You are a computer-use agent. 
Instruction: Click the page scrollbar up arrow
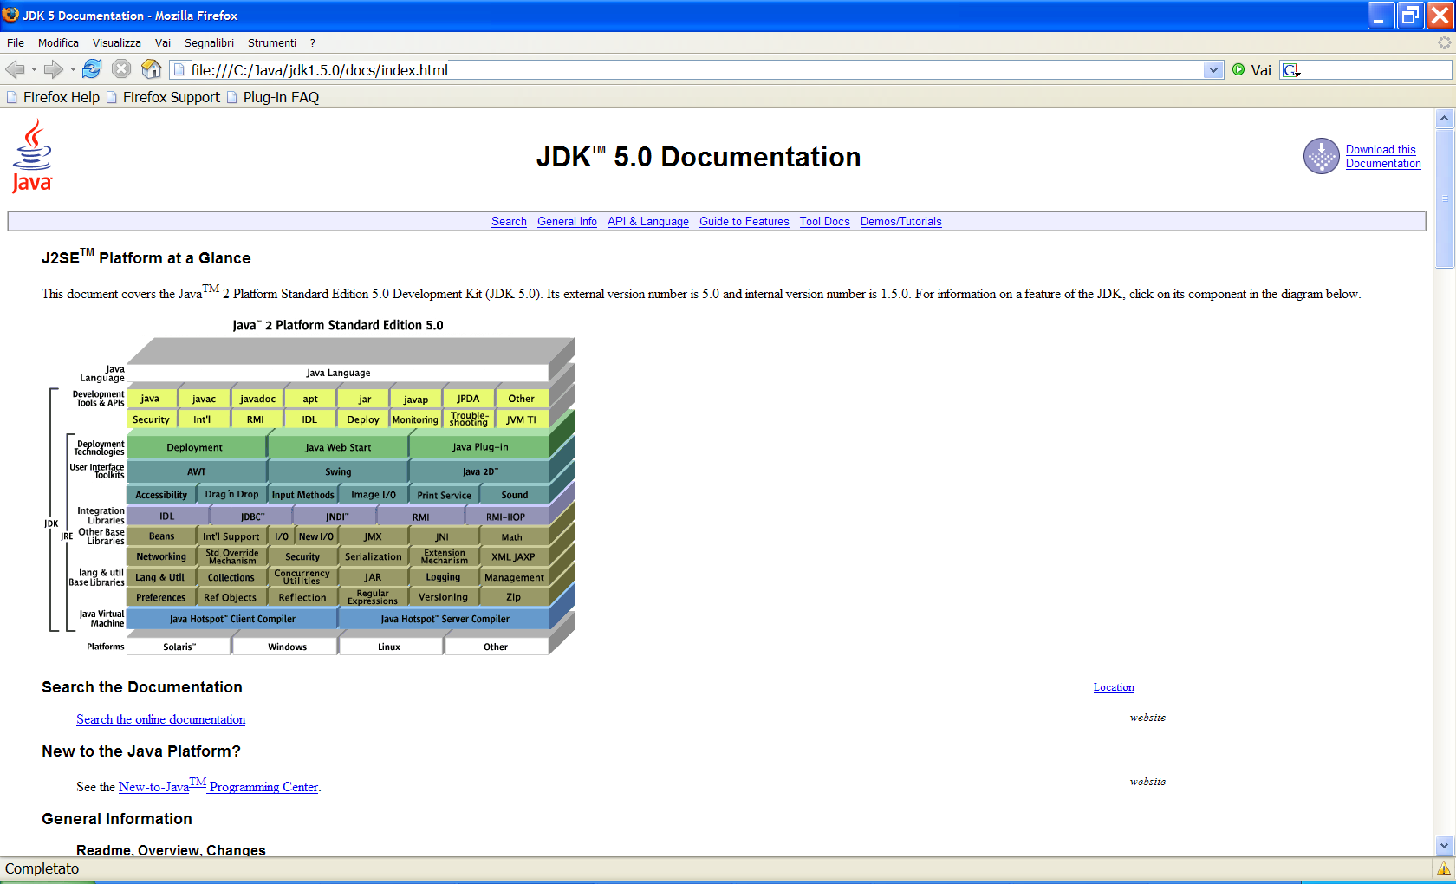[x=1444, y=118]
